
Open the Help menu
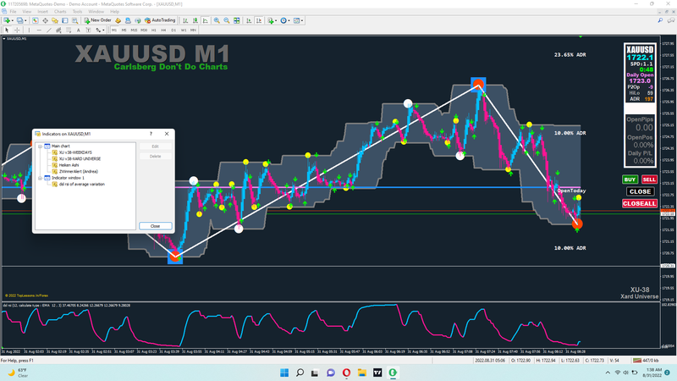[x=114, y=12]
